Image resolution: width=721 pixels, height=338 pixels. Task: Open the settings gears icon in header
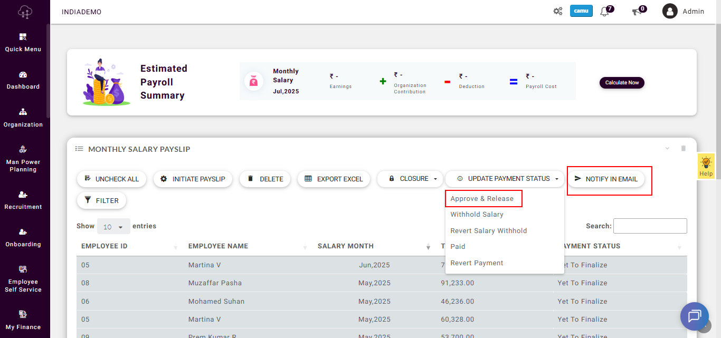pyautogui.click(x=557, y=11)
